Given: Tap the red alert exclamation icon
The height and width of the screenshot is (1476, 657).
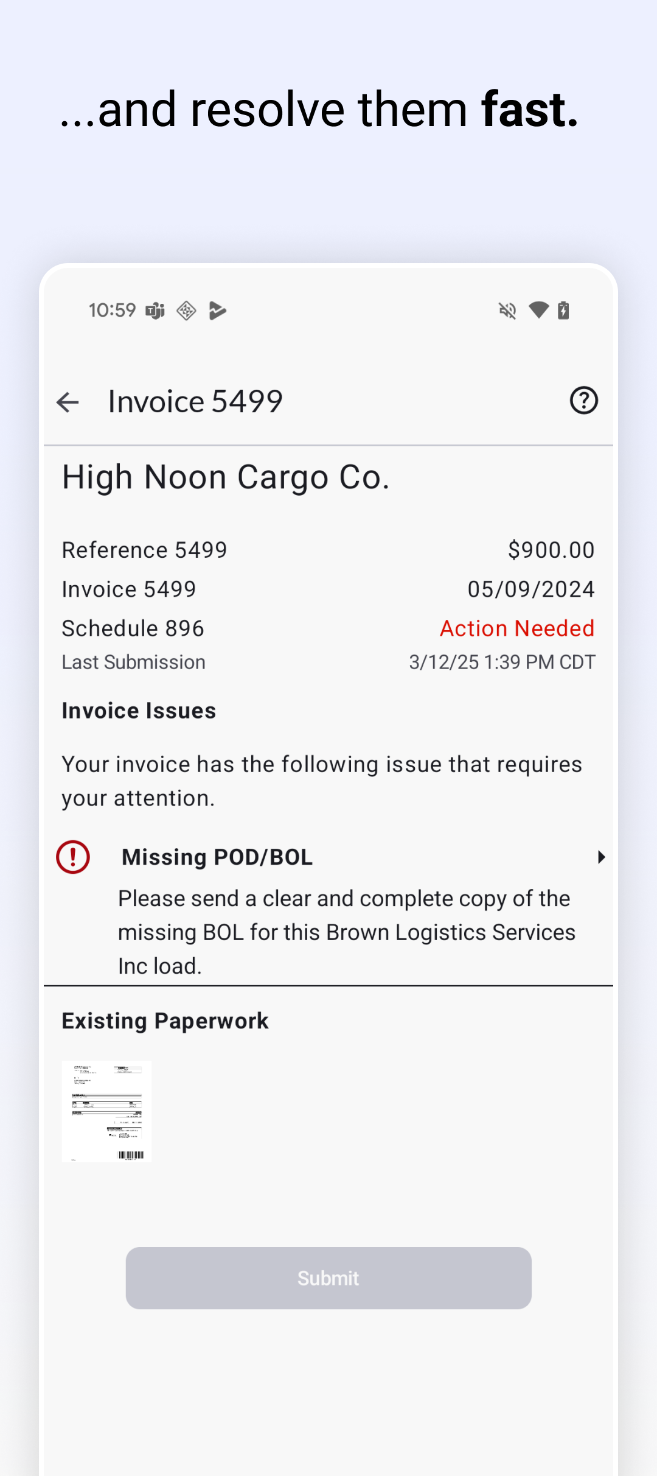Looking at the screenshot, I should [x=73, y=857].
